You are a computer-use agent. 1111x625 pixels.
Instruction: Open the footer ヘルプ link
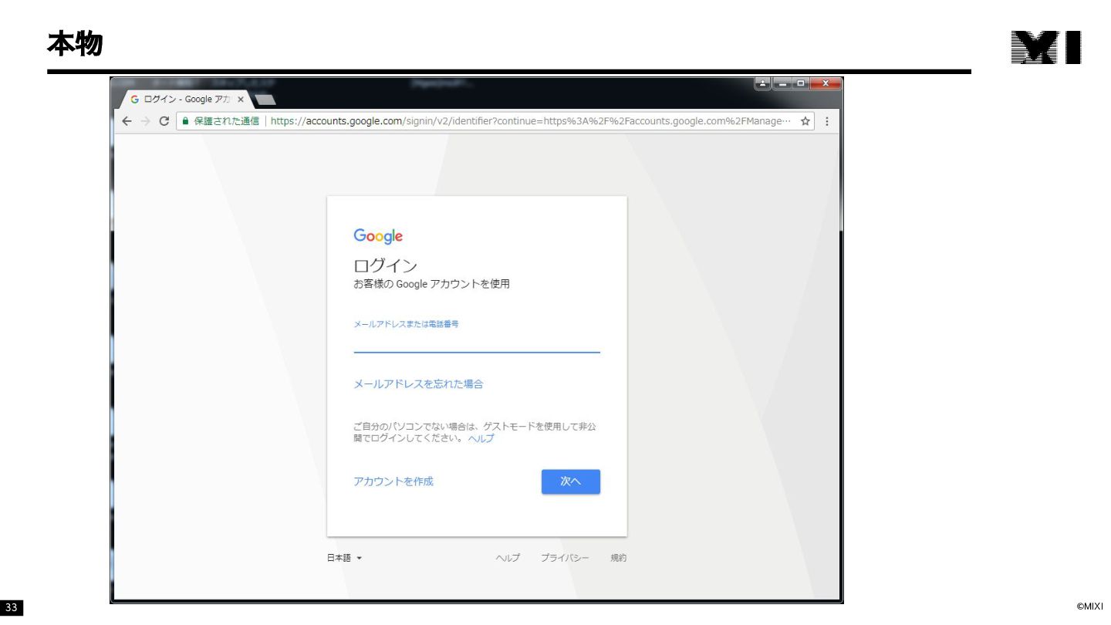click(507, 558)
